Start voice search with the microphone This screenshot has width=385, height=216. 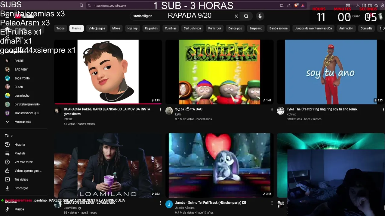click(x=260, y=16)
